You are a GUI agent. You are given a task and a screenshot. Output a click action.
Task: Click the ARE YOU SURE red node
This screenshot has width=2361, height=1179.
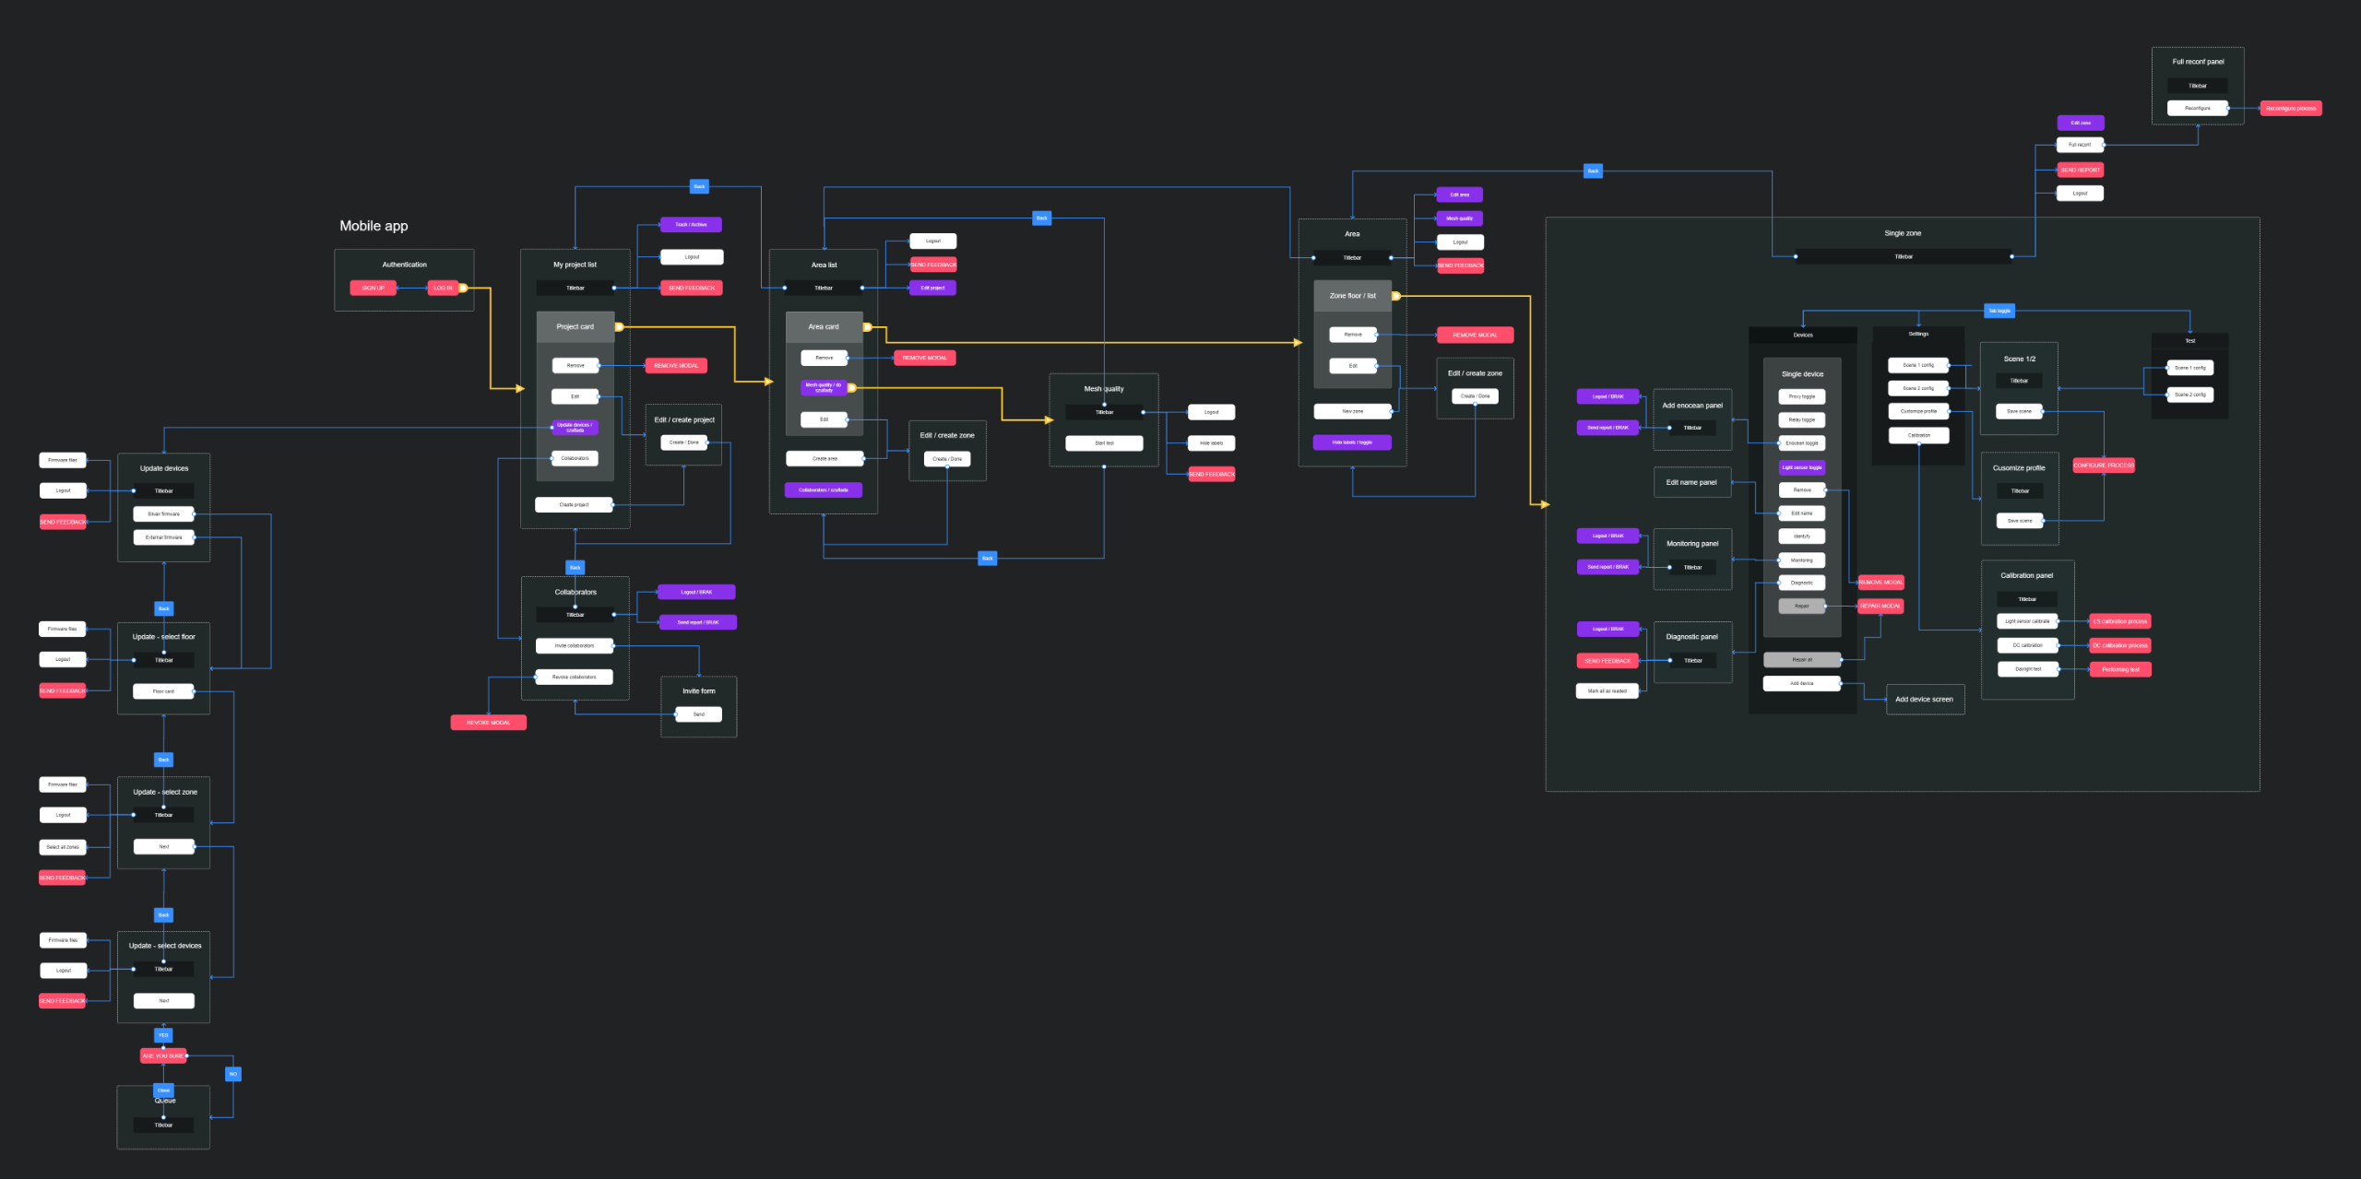tap(164, 1056)
